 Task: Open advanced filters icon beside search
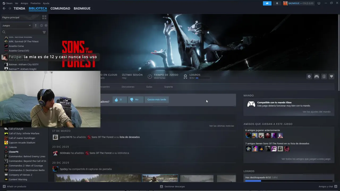point(44,32)
